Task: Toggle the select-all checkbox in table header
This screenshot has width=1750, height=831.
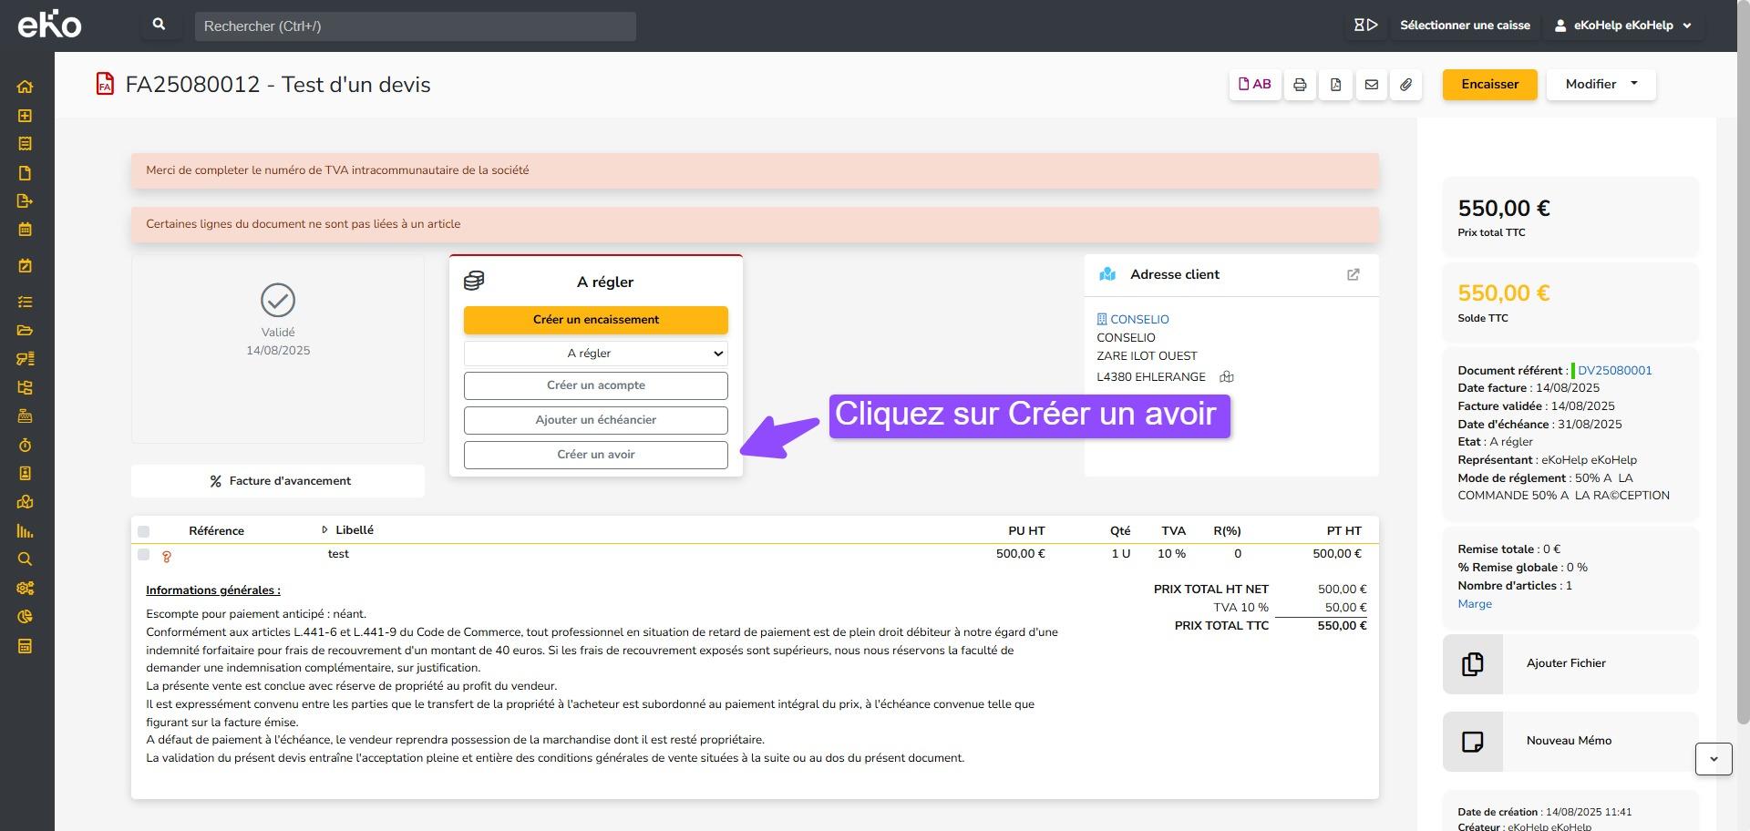Action: (x=143, y=531)
